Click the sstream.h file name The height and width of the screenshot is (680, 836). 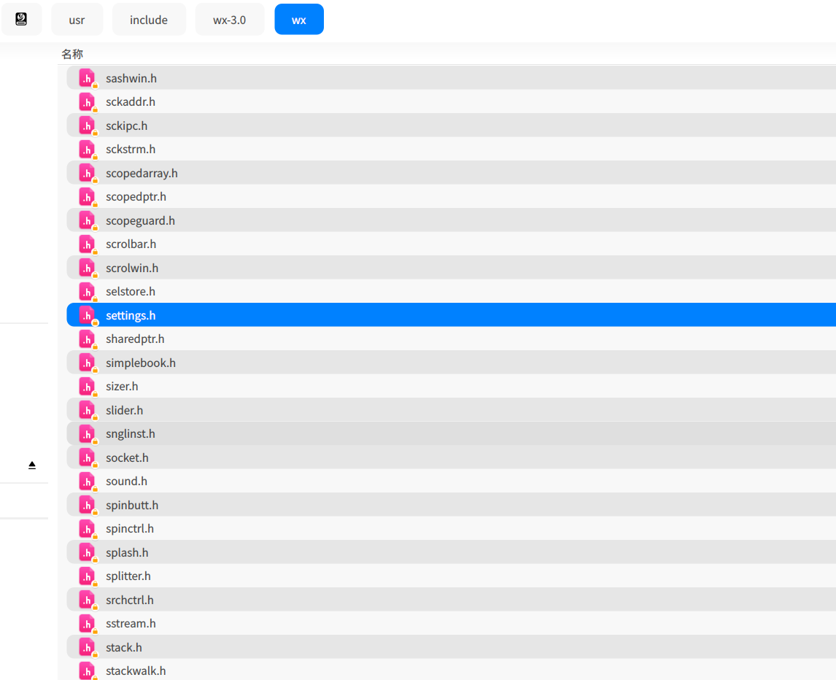[x=131, y=624]
